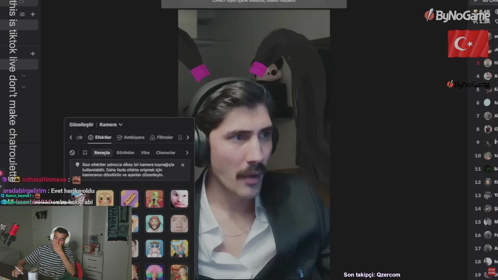Viewport: 498px width, 280px height.
Task: Open the Kamera source dropdown
Action: pos(111,124)
